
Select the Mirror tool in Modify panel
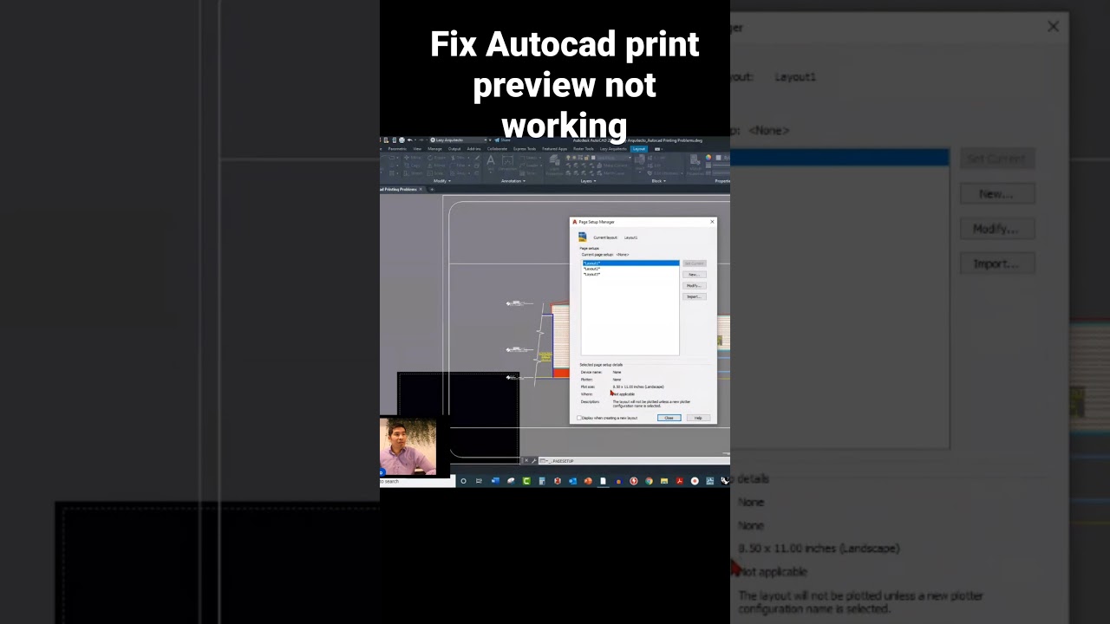(436, 166)
